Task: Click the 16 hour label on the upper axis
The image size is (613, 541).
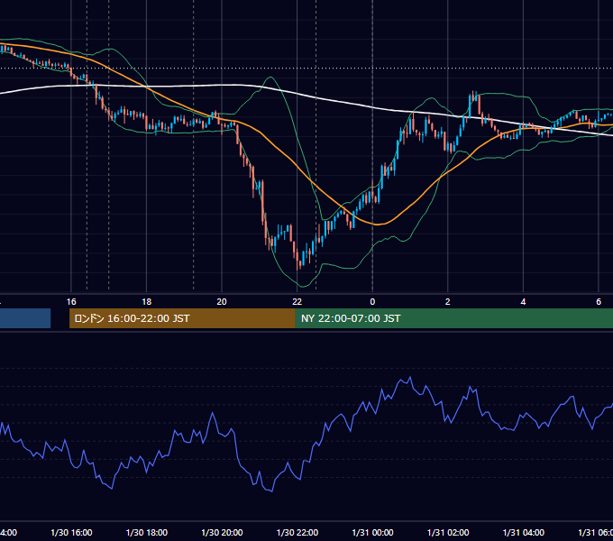Action: pos(71,302)
